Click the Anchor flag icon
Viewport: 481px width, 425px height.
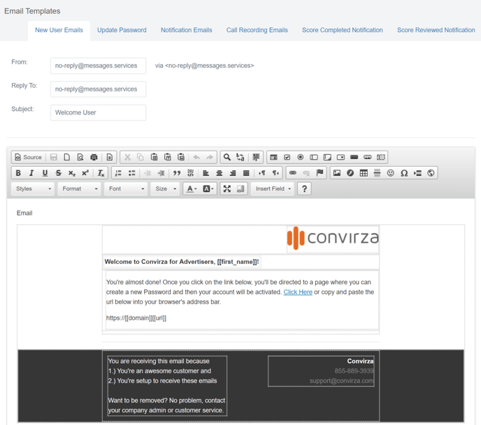[320, 173]
